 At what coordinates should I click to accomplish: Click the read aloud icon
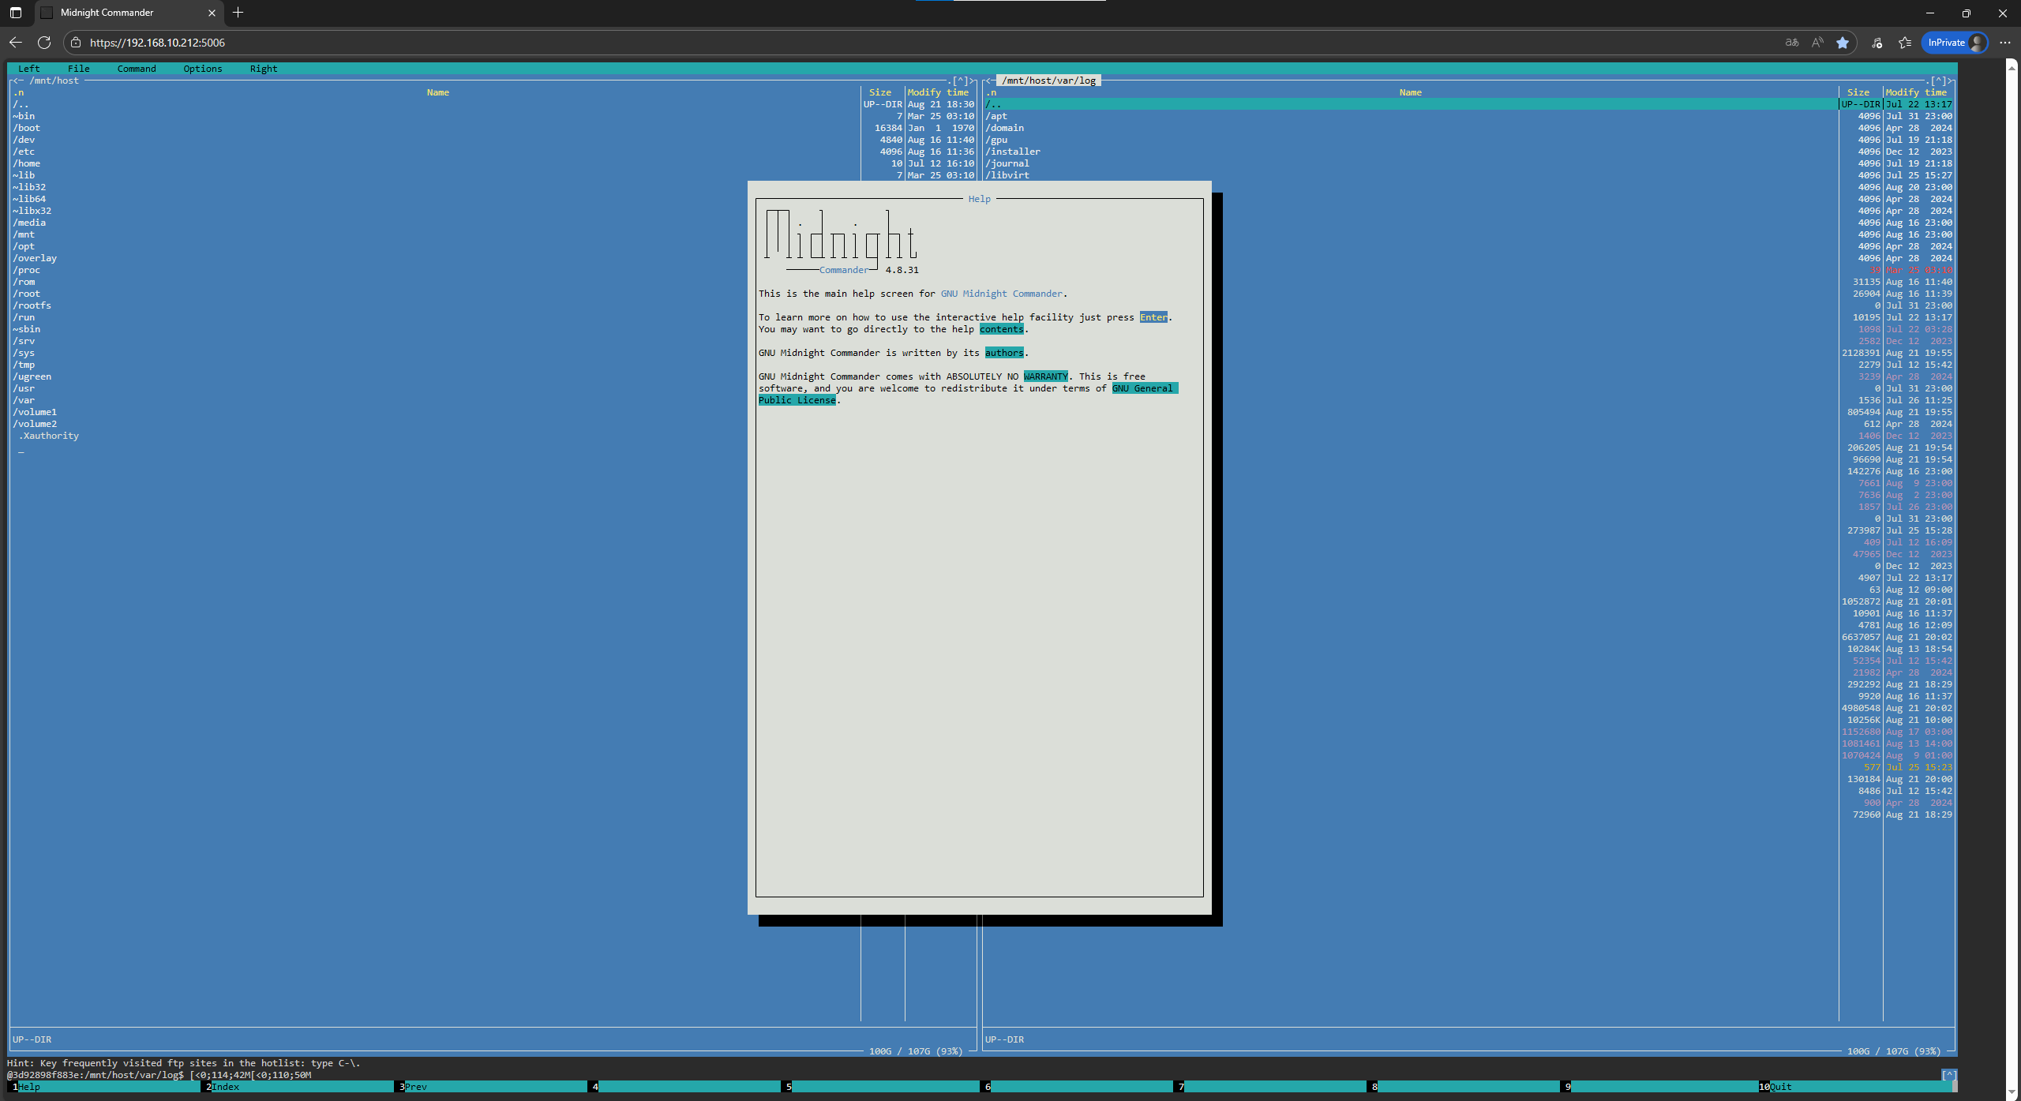coord(1817,43)
